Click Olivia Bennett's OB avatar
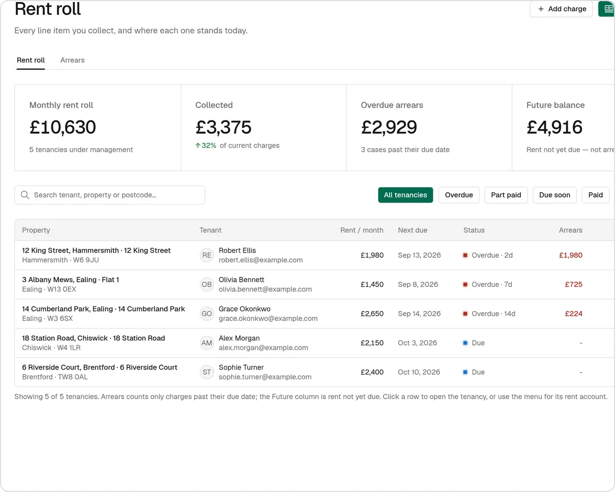615x492 pixels. 207,284
